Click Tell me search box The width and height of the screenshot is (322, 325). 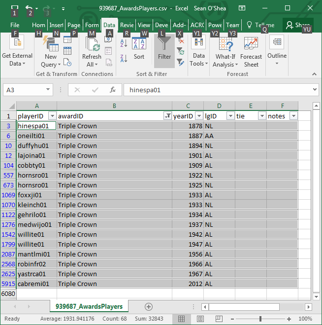(x=260, y=25)
